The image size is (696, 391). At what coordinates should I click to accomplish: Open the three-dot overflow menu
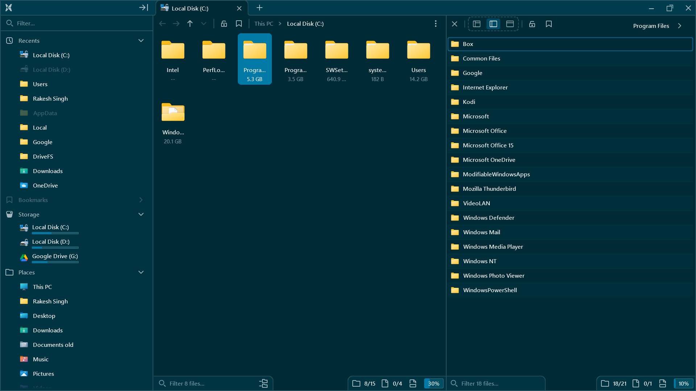coord(435,24)
